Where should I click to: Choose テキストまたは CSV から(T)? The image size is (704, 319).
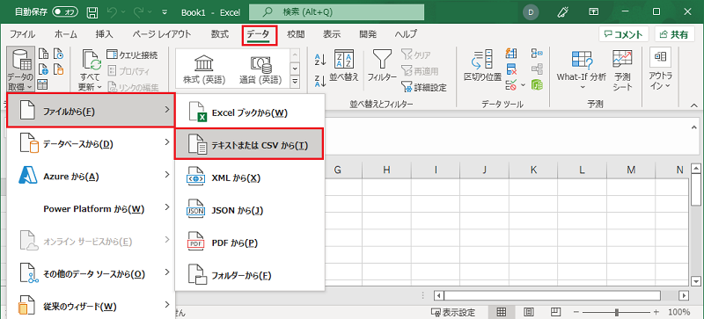tap(249, 144)
